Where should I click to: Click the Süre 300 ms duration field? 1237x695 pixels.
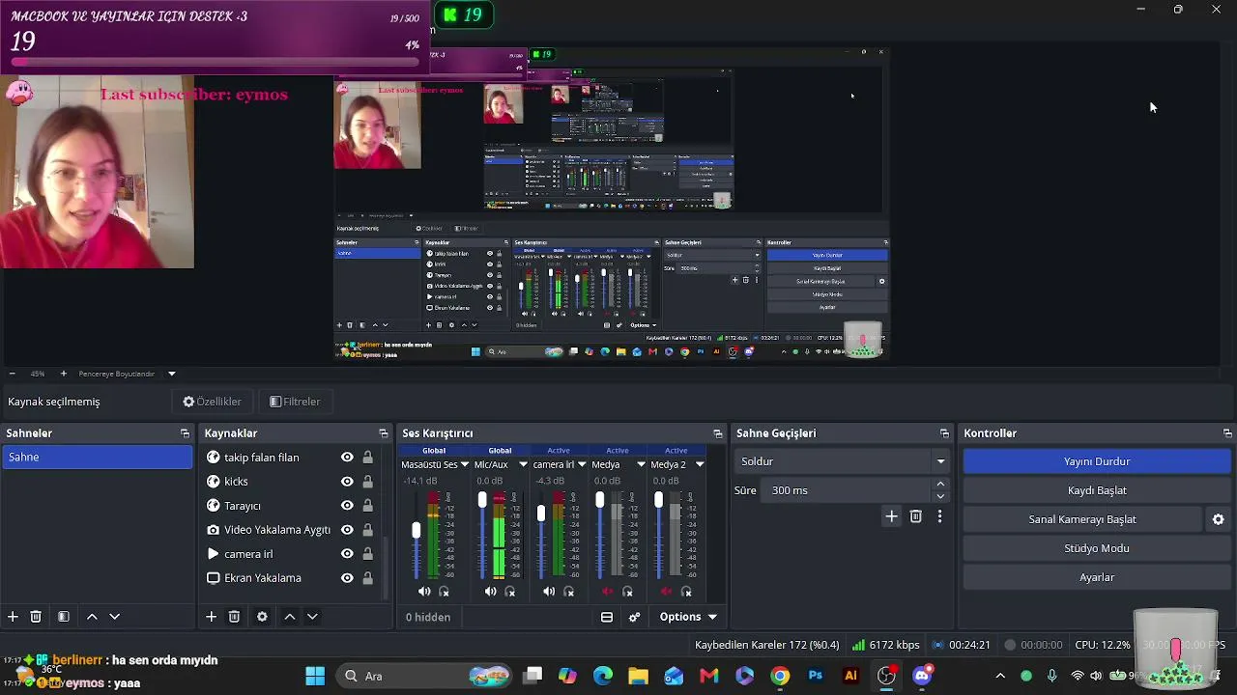847,490
